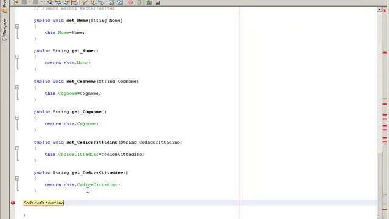389x219 pixels.
Task: Click the scrollbar up arrow
Action: tap(379, 10)
